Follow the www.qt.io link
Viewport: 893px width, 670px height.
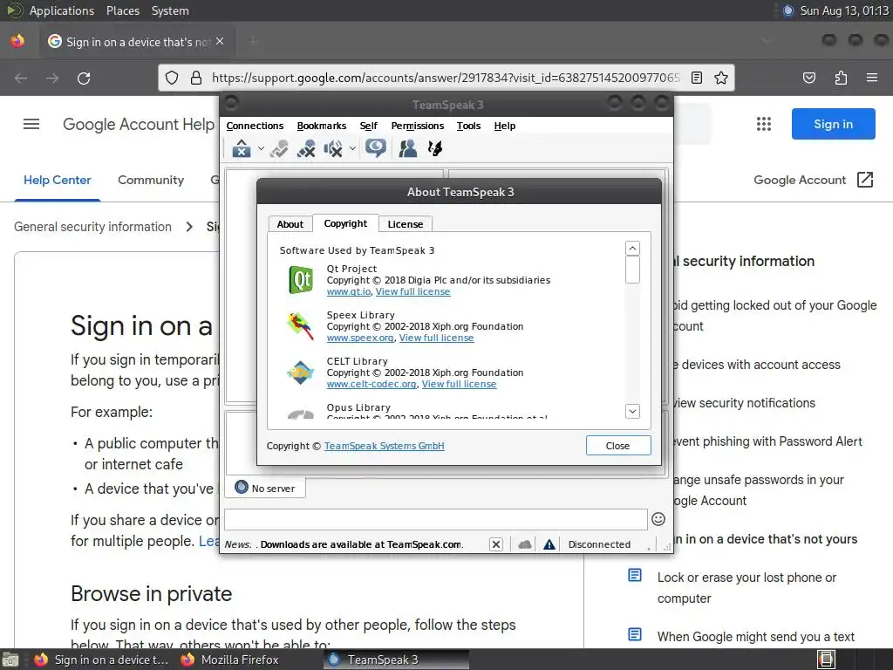[x=349, y=291]
